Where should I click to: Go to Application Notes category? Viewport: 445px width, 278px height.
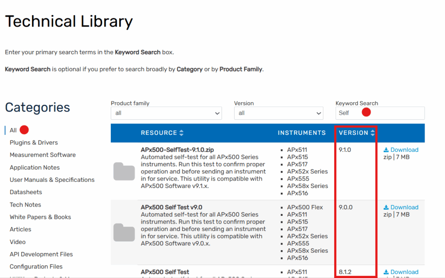coord(35,167)
